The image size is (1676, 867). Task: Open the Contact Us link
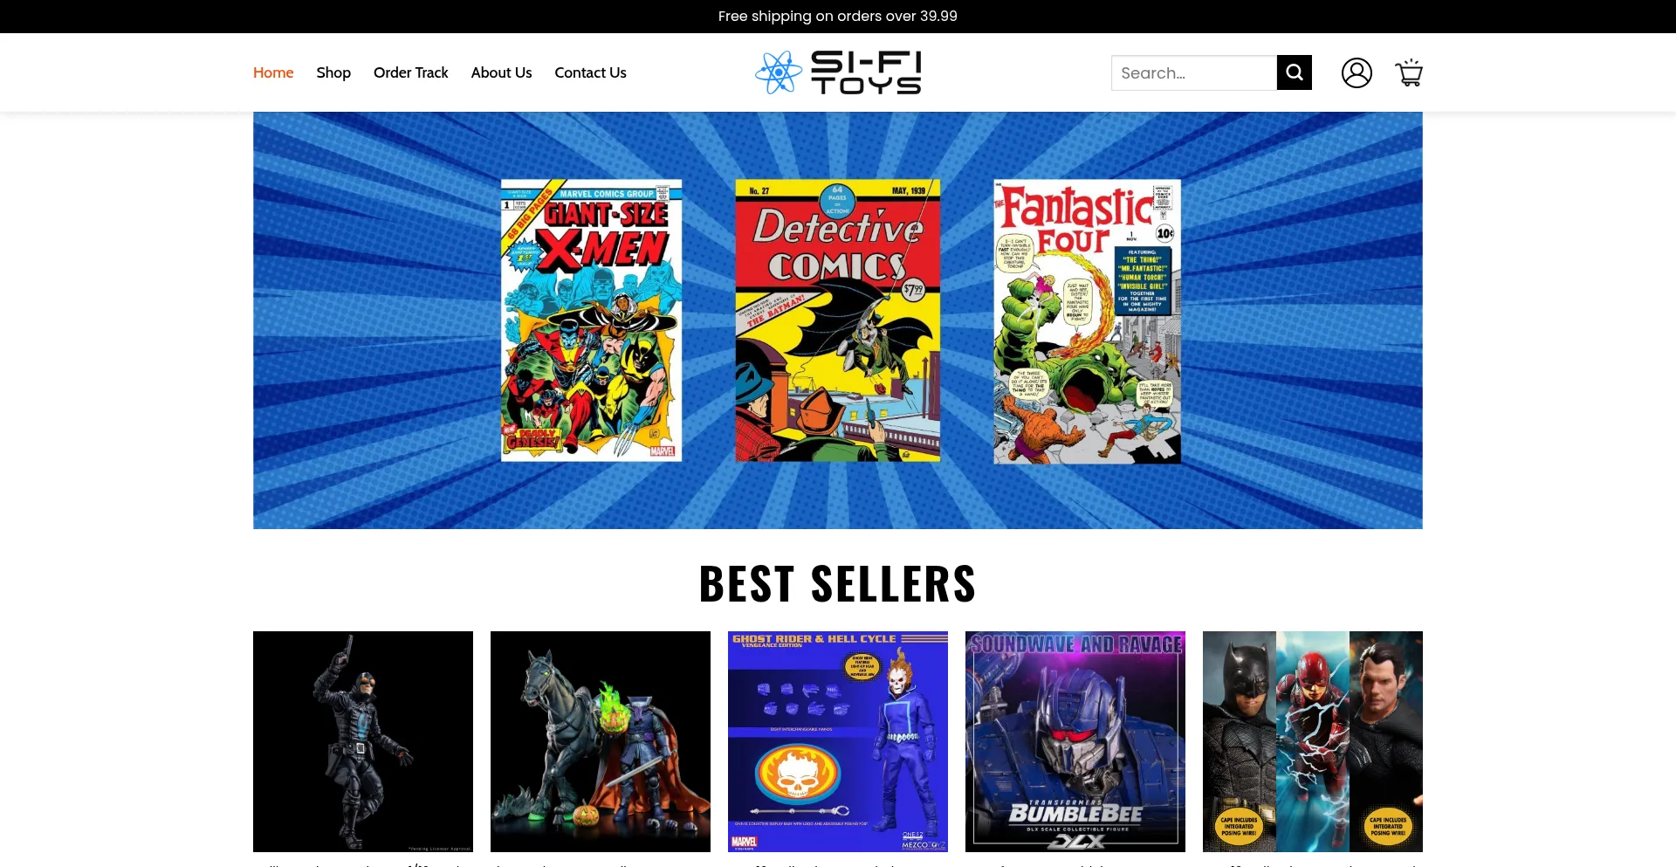(x=590, y=72)
